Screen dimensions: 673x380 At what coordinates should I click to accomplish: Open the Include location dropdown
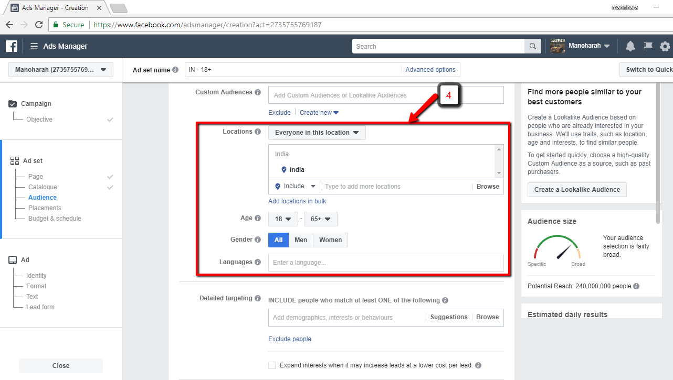click(296, 186)
